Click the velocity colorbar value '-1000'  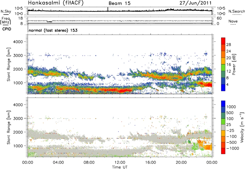click(x=233, y=148)
